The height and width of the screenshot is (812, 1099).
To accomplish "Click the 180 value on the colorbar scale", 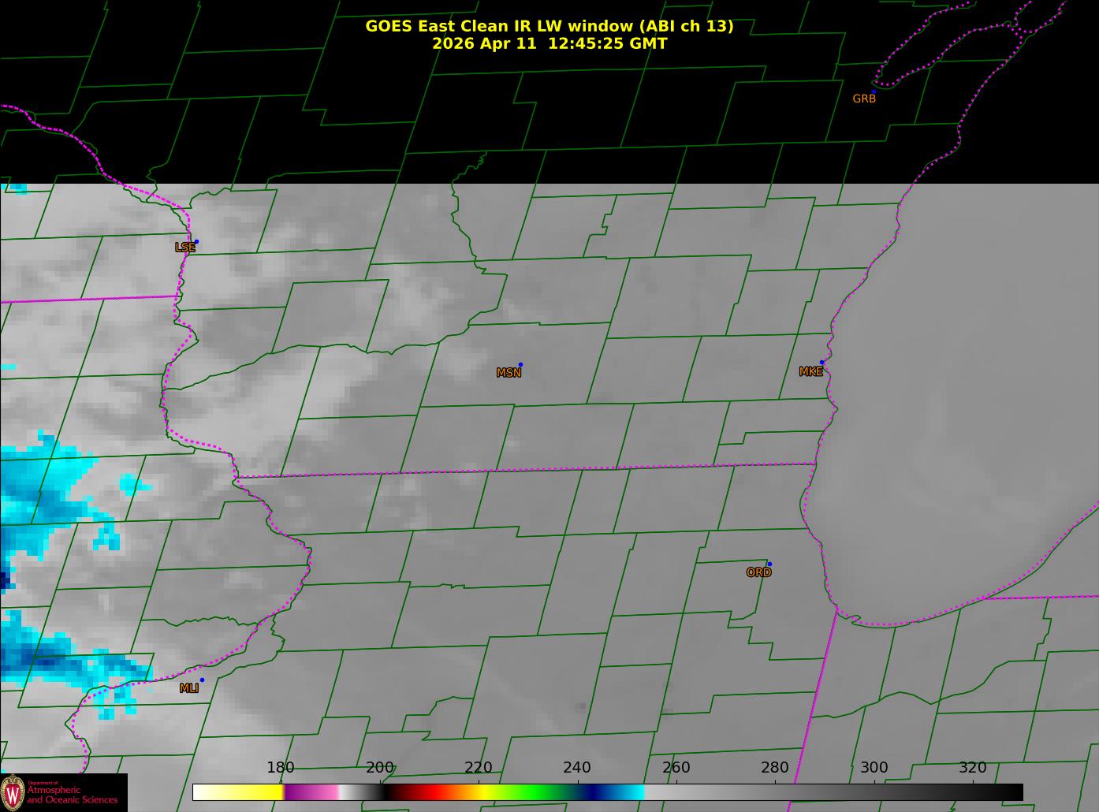I will click(281, 767).
